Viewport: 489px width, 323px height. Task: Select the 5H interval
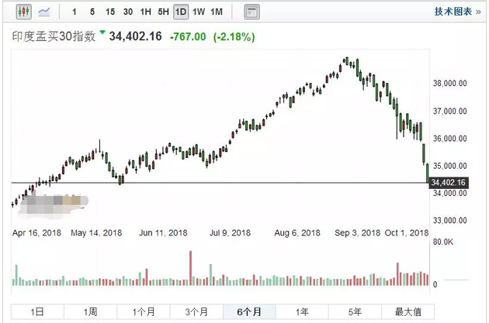163,12
